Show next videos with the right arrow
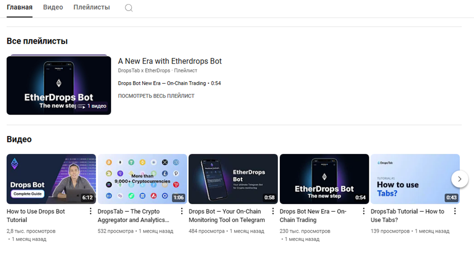Image resolution: width=474 pixels, height=256 pixels. 459,179
